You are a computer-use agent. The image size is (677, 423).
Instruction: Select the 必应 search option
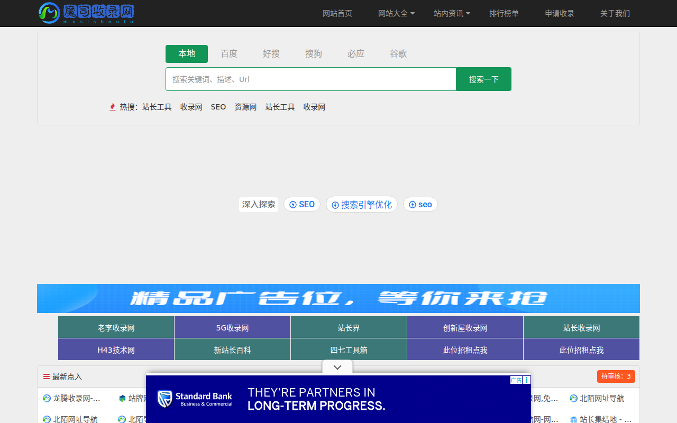356,53
